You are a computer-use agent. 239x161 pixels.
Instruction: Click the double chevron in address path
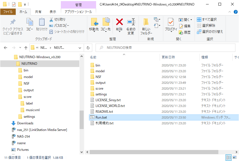[x=37, y=48]
